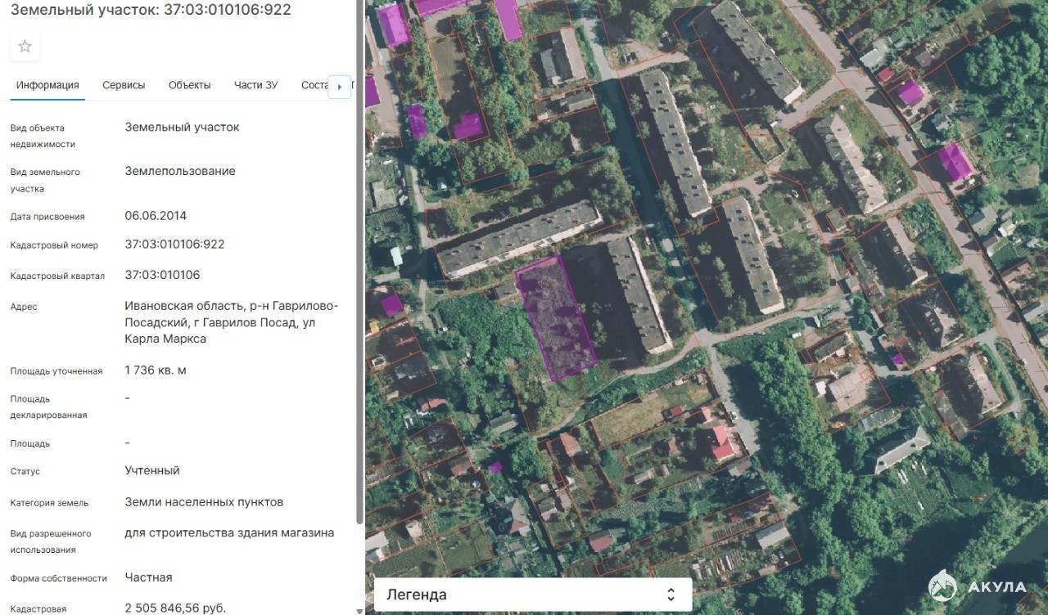This screenshot has height=615, width=1048.
Task: Click the area value 1 736 кв. м
Action: [x=156, y=370]
